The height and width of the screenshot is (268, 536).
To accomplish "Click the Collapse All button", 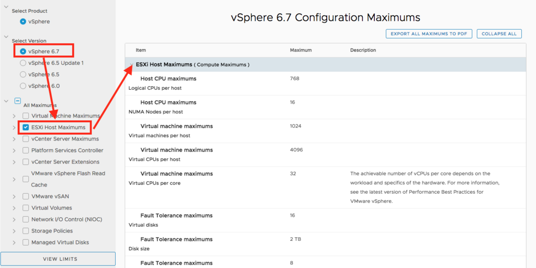I will (499, 34).
